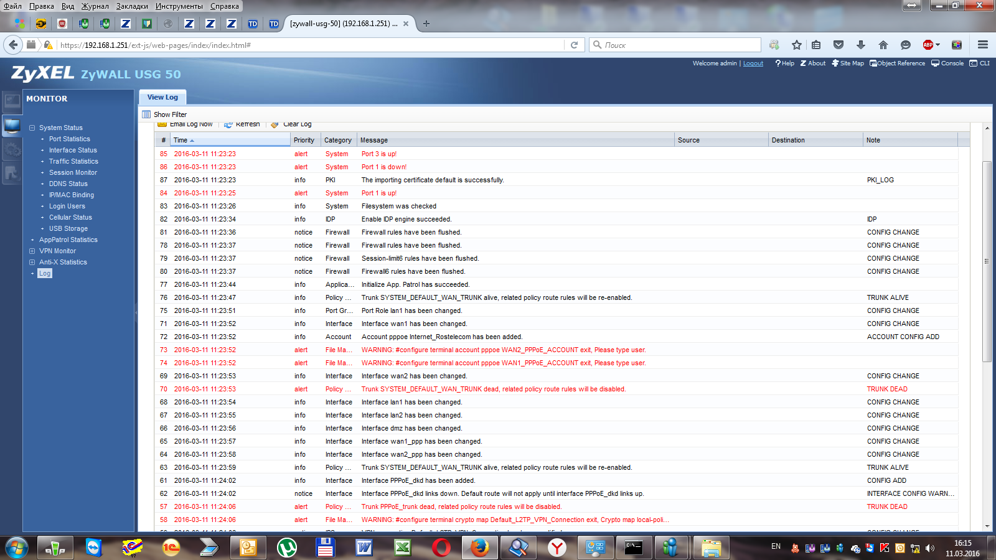996x560 pixels.
Task: Open the Журнал browser menu
Action: click(x=95, y=6)
